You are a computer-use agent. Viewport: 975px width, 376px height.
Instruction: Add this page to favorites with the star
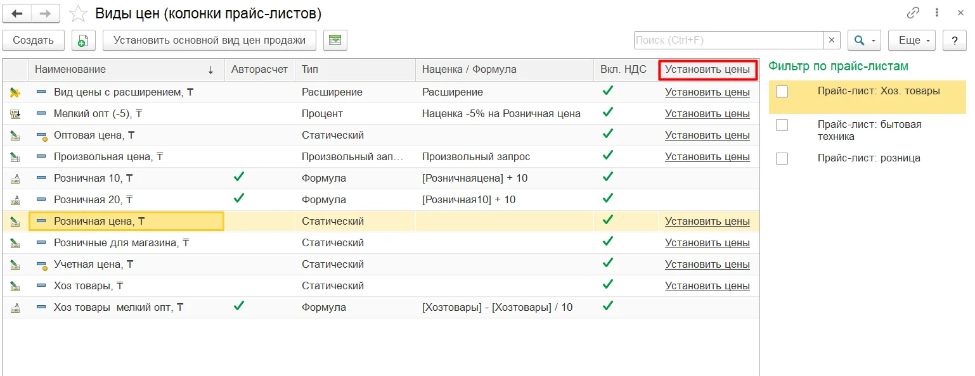coord(78,13)
